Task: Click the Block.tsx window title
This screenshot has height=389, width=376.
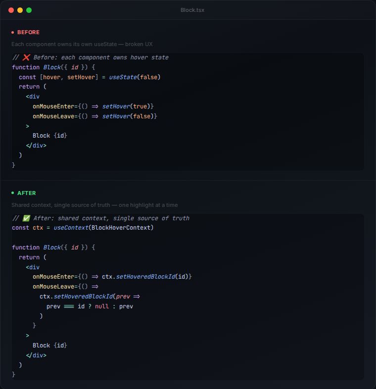Action: (192, 10)
